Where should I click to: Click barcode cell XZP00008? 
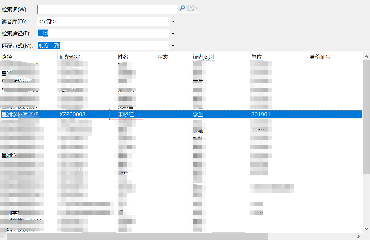[73, 115]
